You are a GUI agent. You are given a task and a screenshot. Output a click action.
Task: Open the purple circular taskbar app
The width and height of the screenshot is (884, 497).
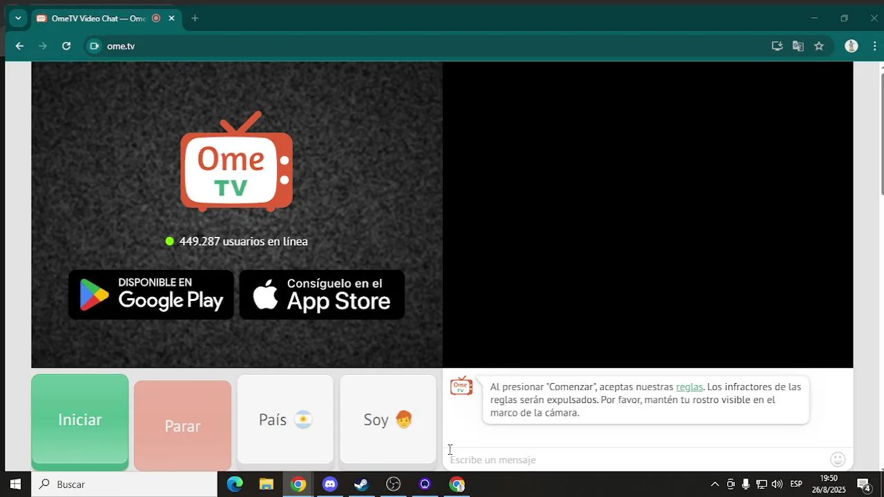(x=425, y=485)
